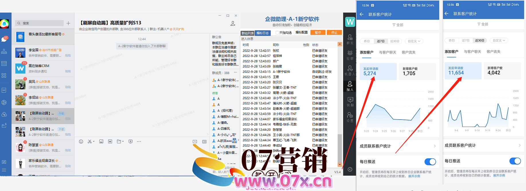The height and width of the screenshot is (191, 526).
Task: Click the add-member icon in chat header
Action: pos(233,23)
